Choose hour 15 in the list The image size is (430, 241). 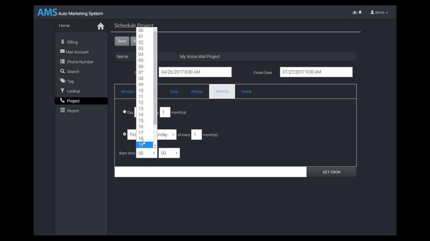click(145, 120)
